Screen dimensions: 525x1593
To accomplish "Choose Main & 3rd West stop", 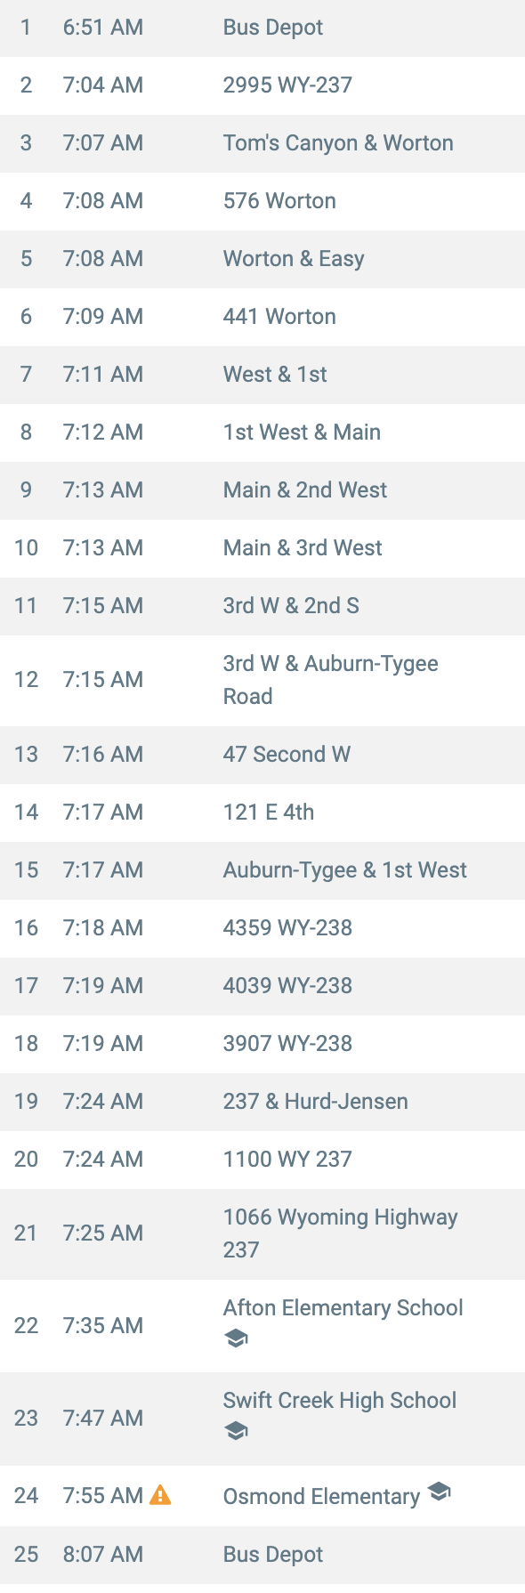I will tap(262, 548).
